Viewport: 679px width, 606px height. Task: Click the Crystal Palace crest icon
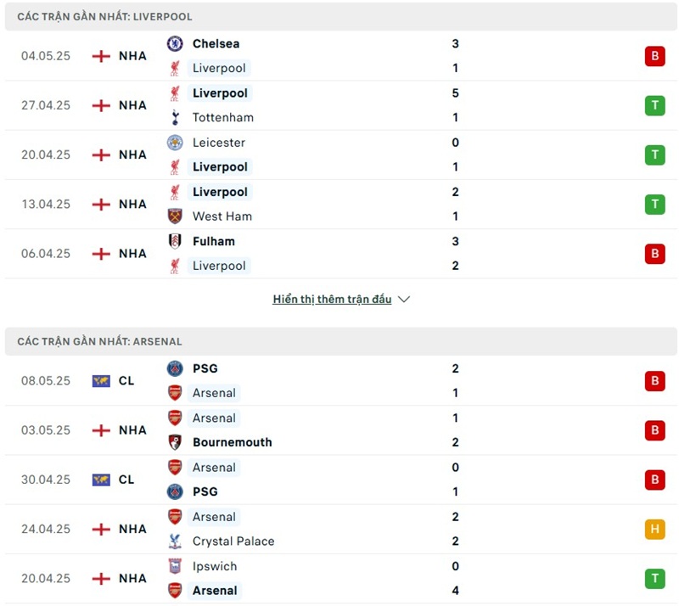click(175, 541)
